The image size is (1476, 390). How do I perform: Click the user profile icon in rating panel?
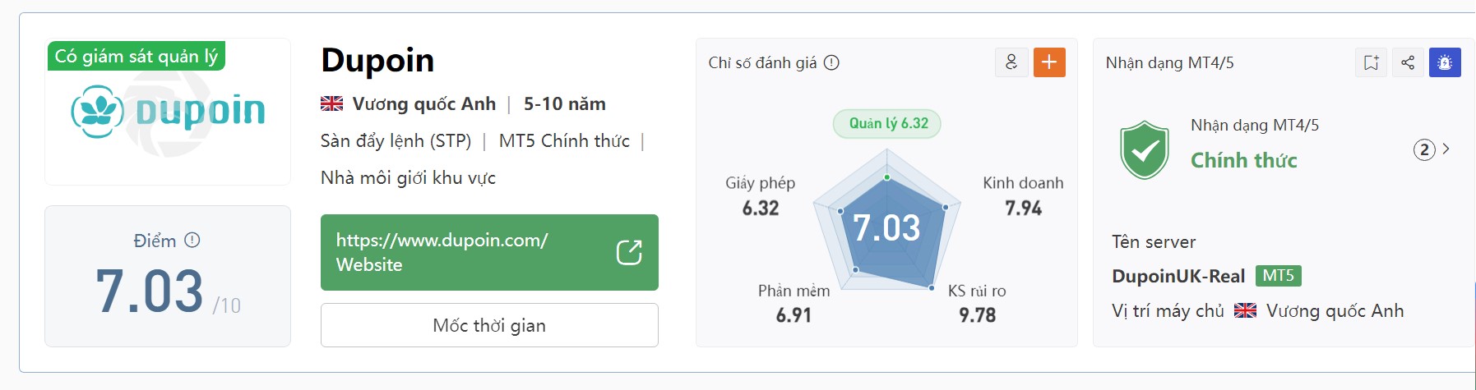pyautogui.click(x=1011, y=62)
